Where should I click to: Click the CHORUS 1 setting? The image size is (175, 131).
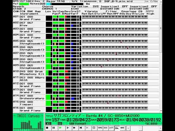50,9
